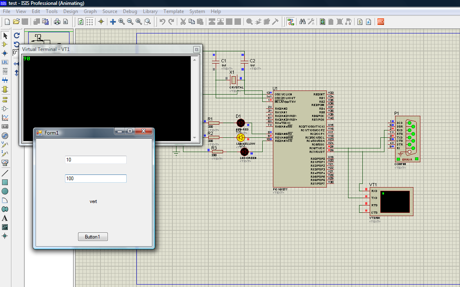This screenshot has height=287, width=460.
Task: Click the binoculars Search and Tag icon
Action: pyautogui.click(x=302, y=22)
